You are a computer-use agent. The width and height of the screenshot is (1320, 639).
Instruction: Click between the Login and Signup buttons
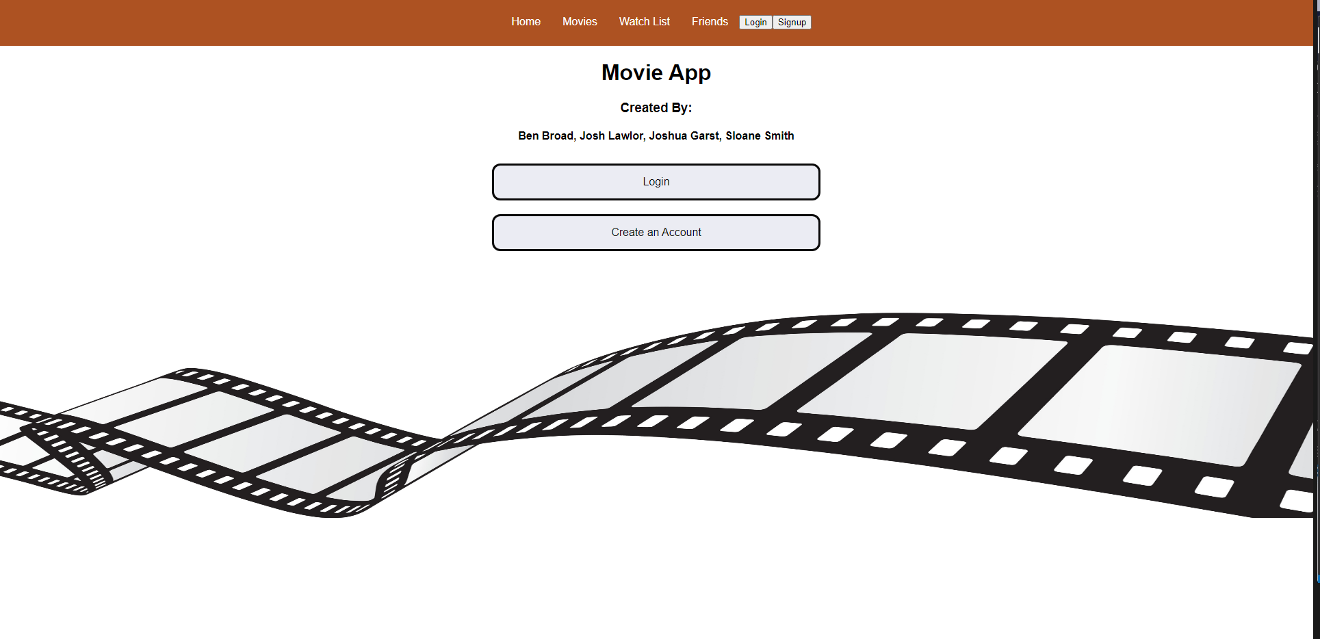772,22
